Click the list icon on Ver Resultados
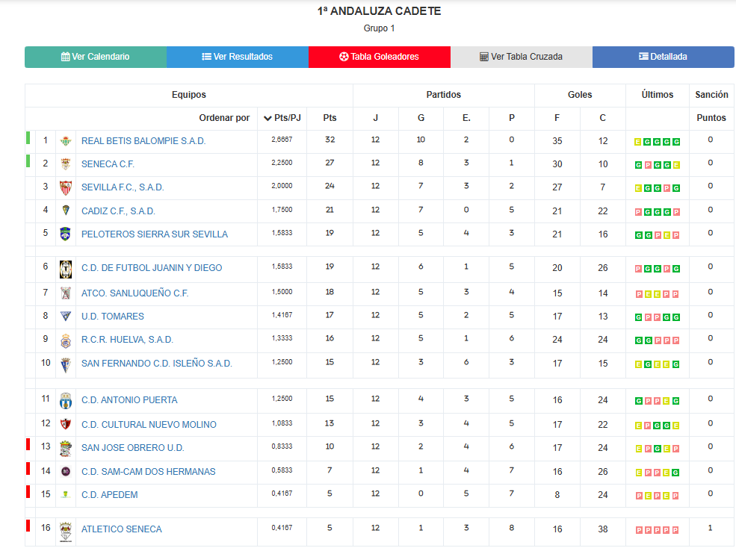 tap(206, 57)
